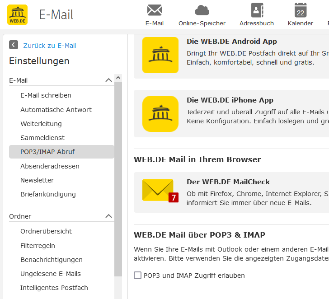Click the sidebar scrollbar up arrow

(x=118, y=78)
